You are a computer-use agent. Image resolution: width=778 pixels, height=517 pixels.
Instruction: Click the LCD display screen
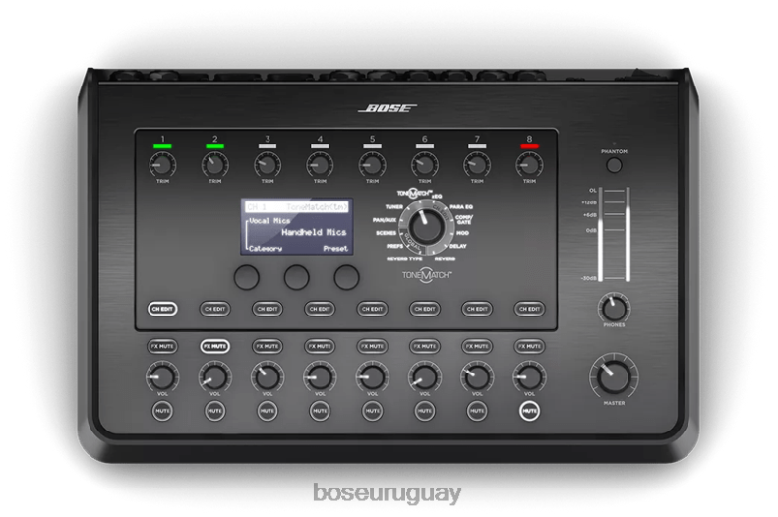[x=297, y=227]
